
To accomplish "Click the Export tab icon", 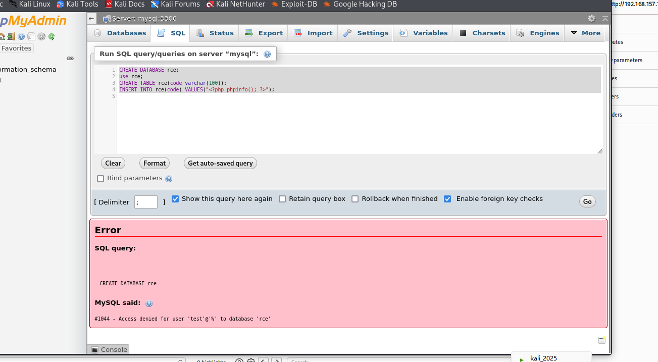I will [x=249, y=33].
